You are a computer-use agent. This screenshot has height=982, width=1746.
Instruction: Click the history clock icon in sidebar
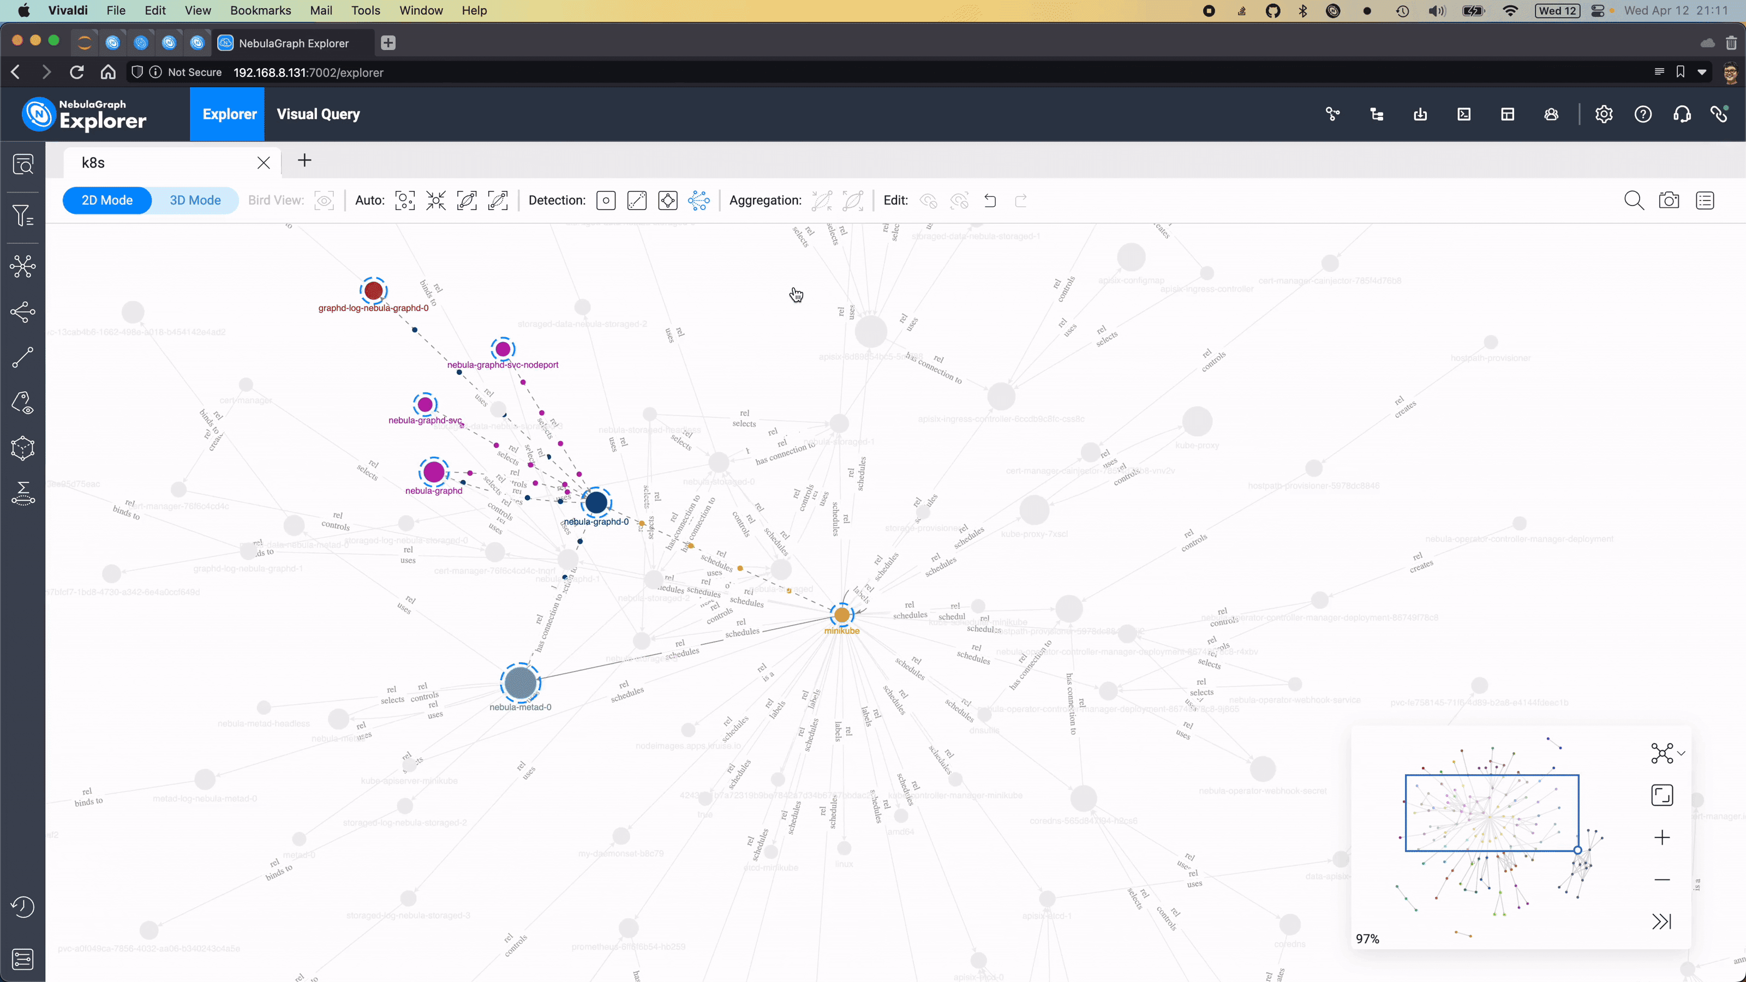click(22, 907)
